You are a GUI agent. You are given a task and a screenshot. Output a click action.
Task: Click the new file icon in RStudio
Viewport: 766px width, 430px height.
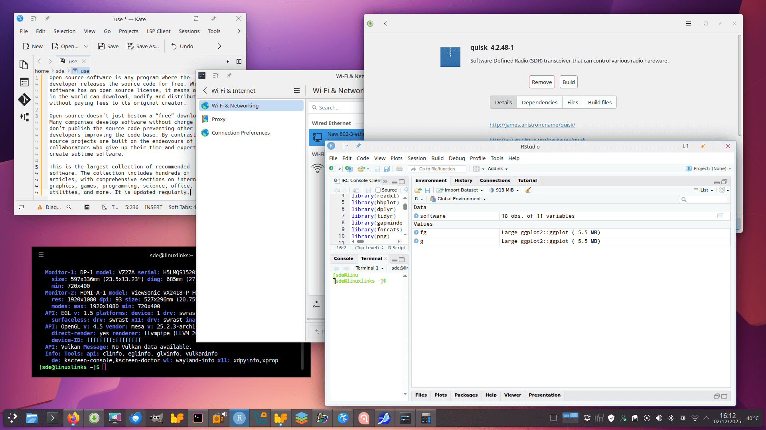[x=331, y=169]
